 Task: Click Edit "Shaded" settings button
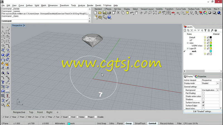point(203,112)
